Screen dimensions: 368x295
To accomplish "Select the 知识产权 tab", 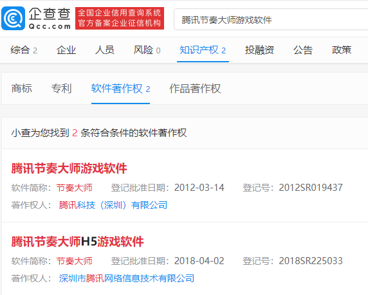I will click(203, 50).
